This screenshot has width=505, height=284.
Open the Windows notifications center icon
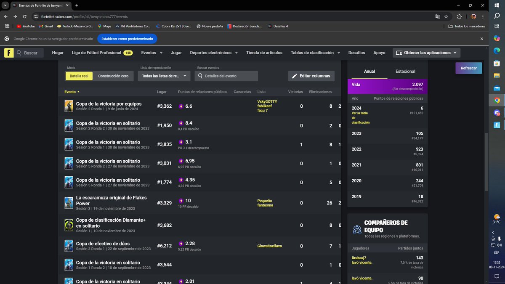[x=497, y=276]
